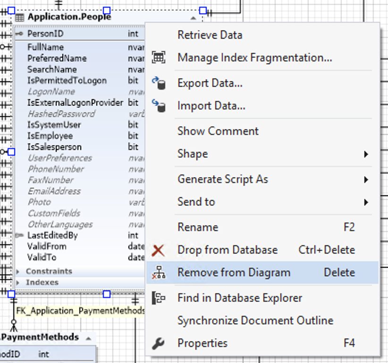Select the IsExternalLogonProvider column
This screenshot has width=388, height=363.
[x=80, y=103]
